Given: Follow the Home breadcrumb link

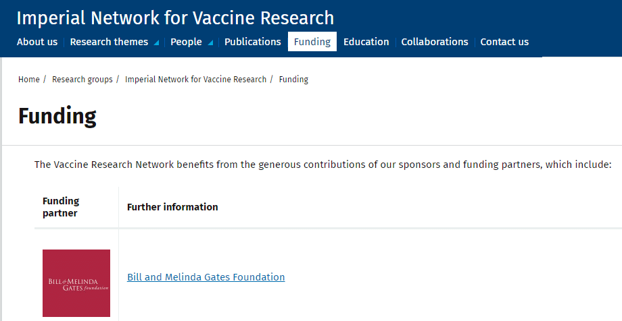Looking at the screenshot, I should 29,80.
